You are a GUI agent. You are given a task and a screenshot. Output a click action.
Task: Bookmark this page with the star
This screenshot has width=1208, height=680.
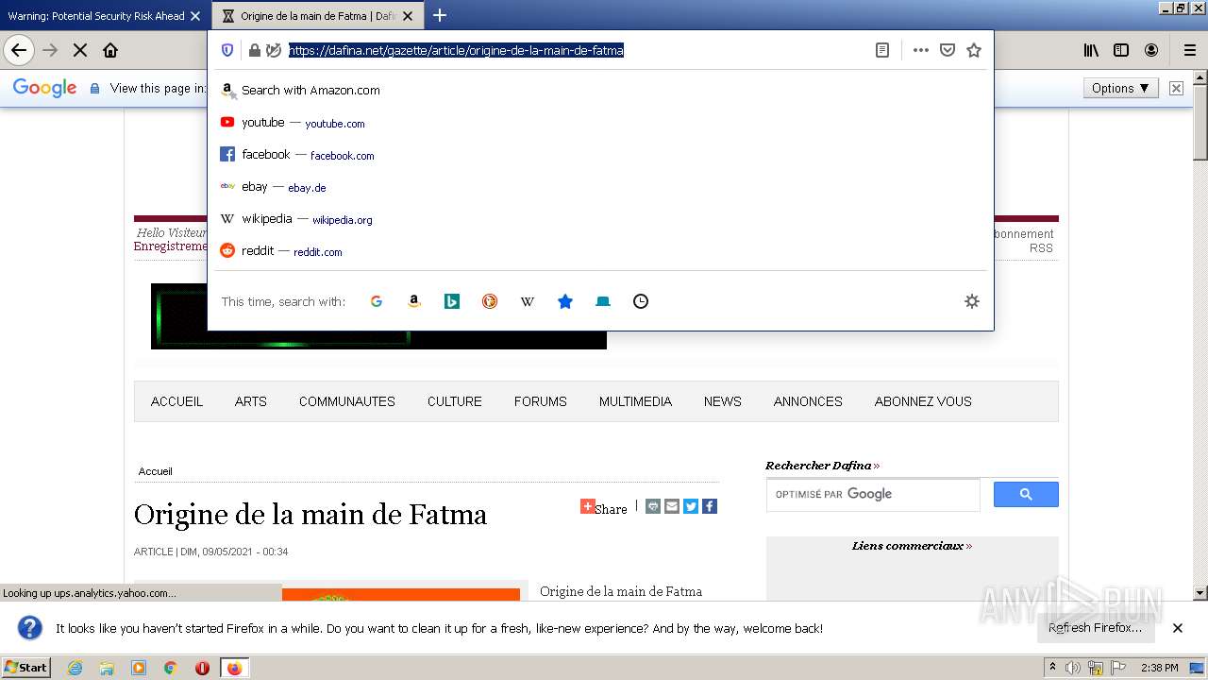pyautogui.click(x=974, y=50)
